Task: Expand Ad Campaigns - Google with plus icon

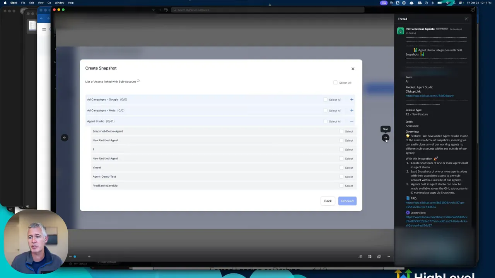Action: tap(352, 100)
